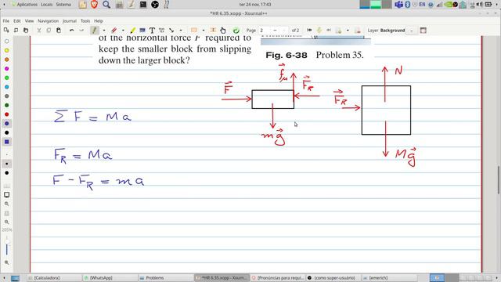Screen dimensions: 501x282
Task: Open the Help menu
Action: click(99, 21)
